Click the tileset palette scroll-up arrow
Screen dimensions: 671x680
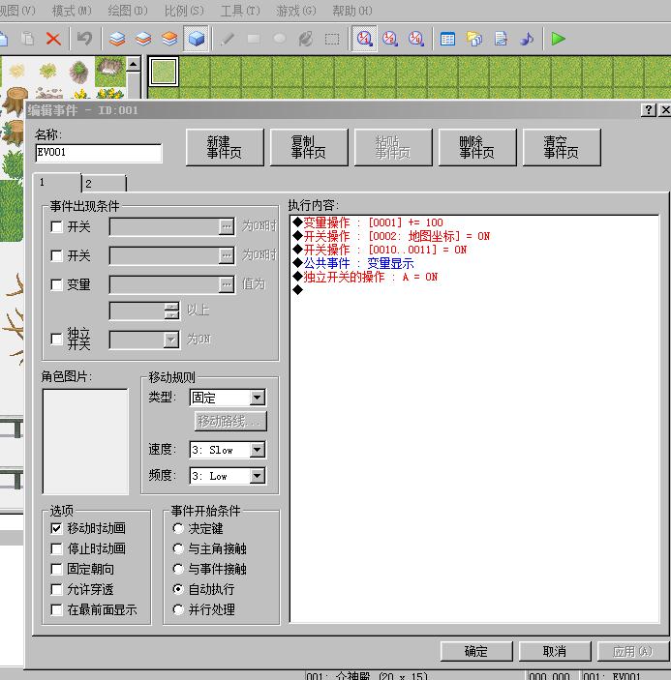134,65
